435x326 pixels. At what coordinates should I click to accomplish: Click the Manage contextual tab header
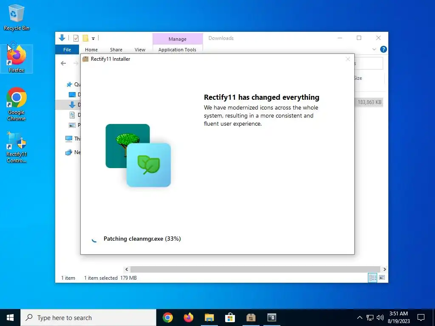coord(178,39)
